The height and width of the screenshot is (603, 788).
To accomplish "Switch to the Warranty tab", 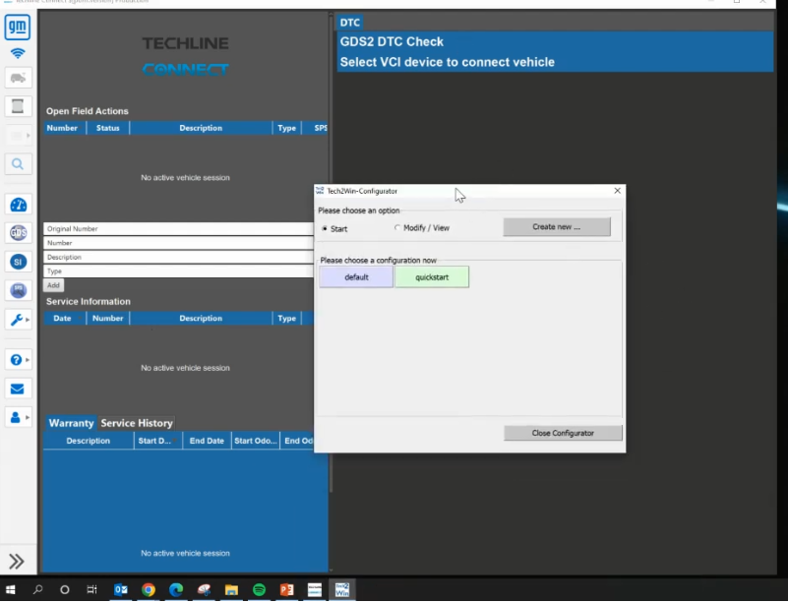I will click(x=71, y=423).
